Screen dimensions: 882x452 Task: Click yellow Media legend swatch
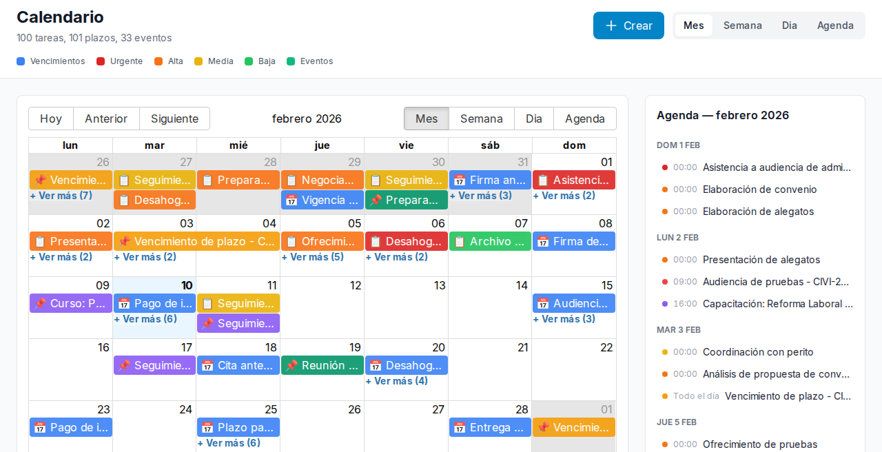(198, 61)
